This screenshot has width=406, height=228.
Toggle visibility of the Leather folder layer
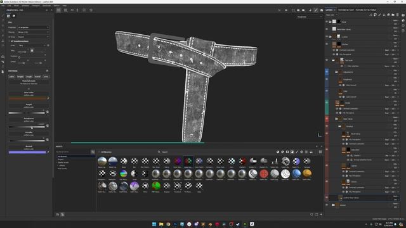click(x=327, y=37)
